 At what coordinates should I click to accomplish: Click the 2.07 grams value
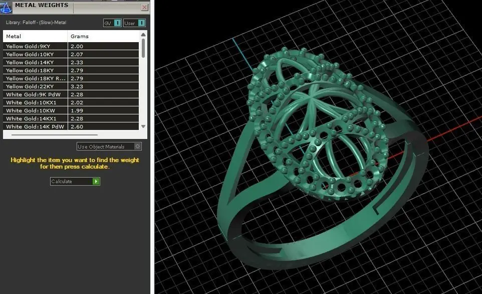tap(77, 54)
